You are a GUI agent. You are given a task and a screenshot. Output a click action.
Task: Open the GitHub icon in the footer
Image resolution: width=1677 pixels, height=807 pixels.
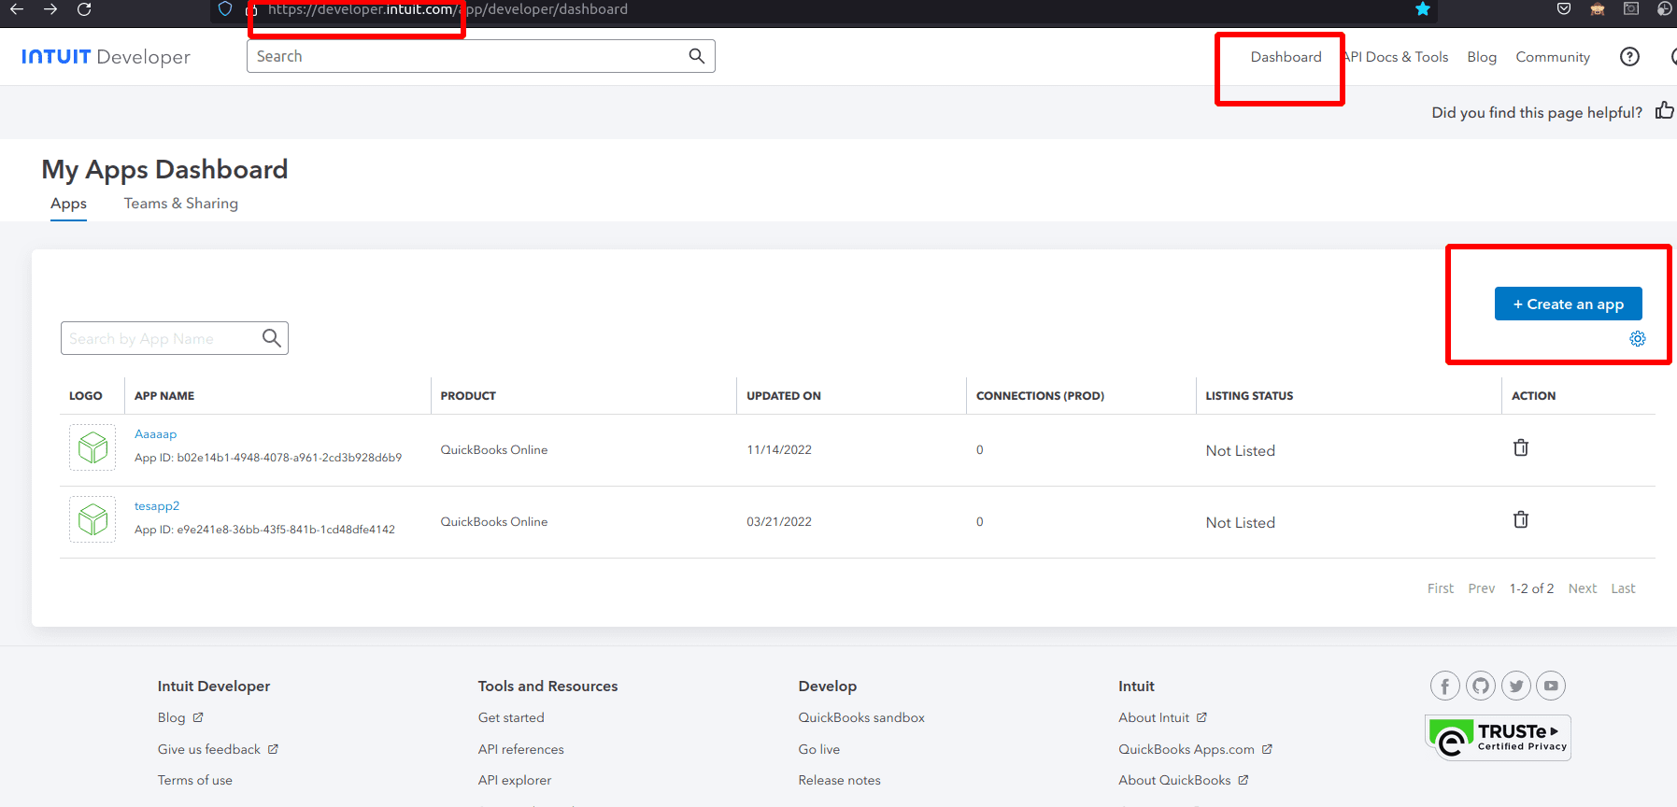[1481, 687]
